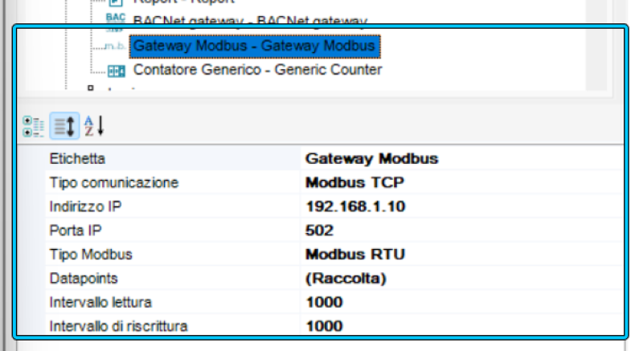Viewport: 643px width, 351px height.
Task: Select the Indirizzo IP property label
Action: click(85, 206)
